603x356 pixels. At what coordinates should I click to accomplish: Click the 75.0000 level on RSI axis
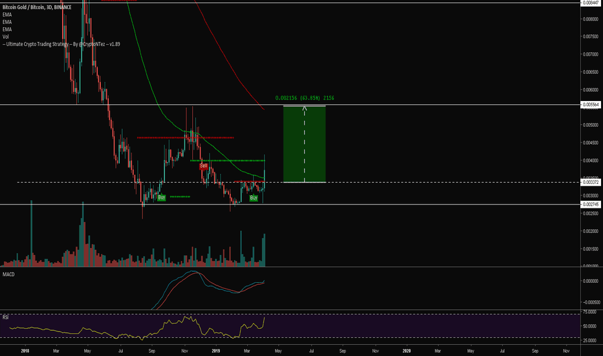click(590, 312)
